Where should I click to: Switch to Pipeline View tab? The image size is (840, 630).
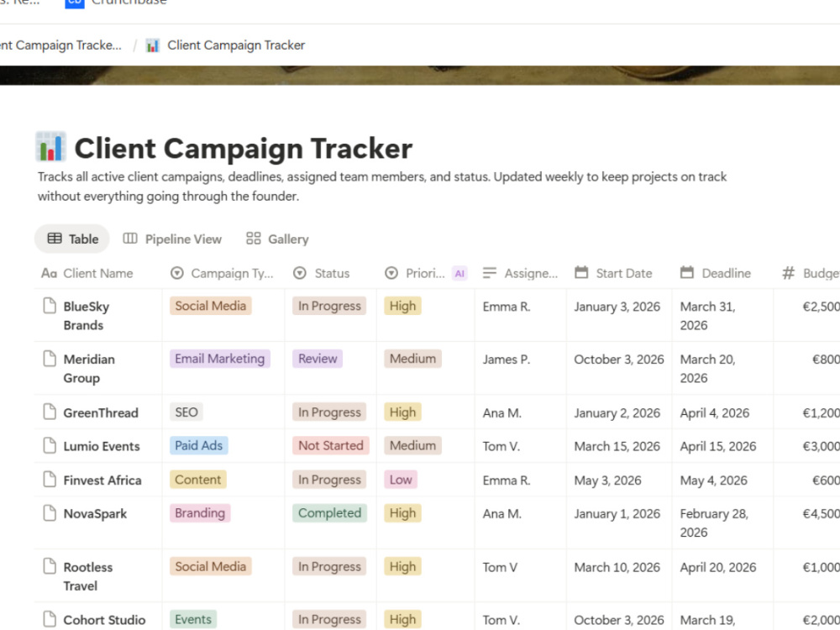pos(172,239)
